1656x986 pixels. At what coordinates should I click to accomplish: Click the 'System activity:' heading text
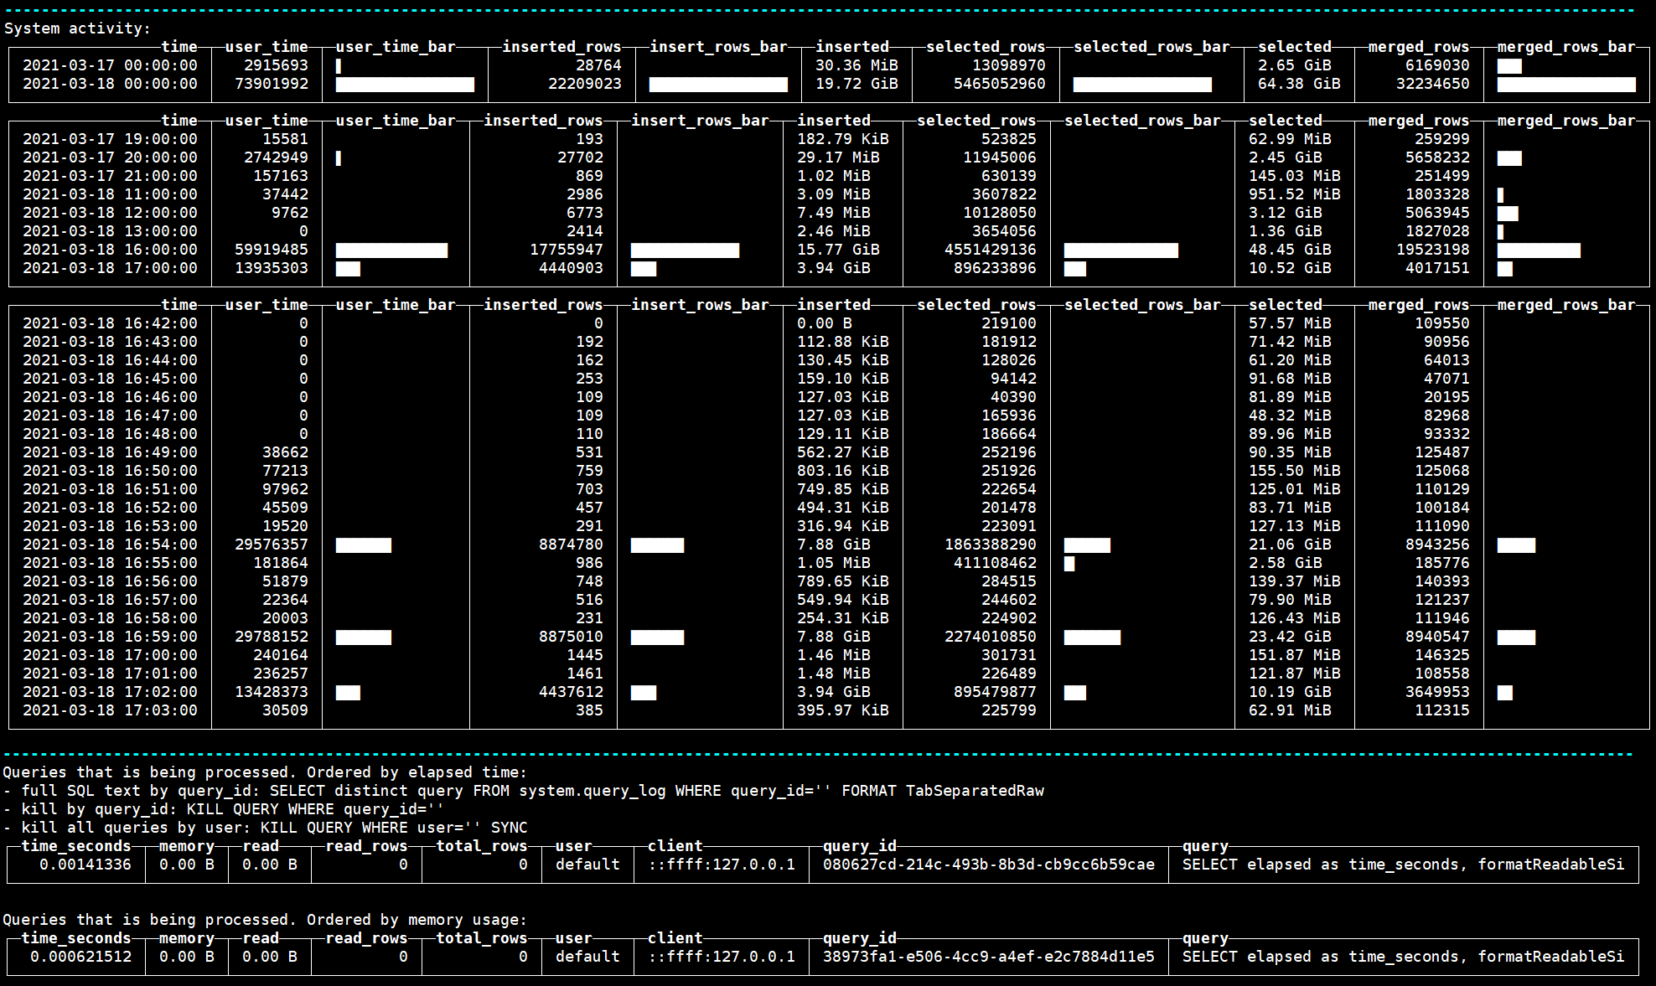pos(77,28)
